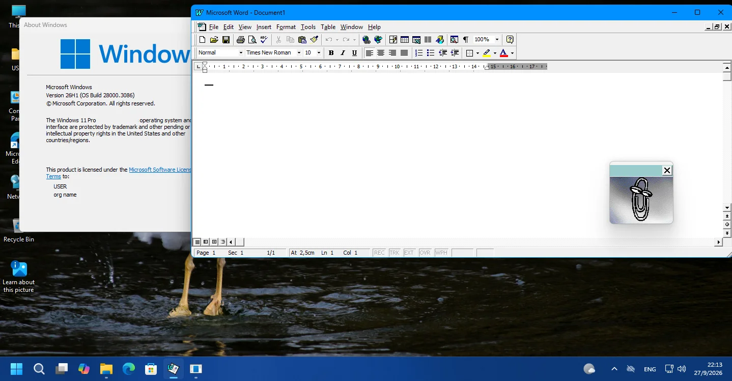Insert a hyperlink using the globe icon
732x381 pixels.
[366, 40]
